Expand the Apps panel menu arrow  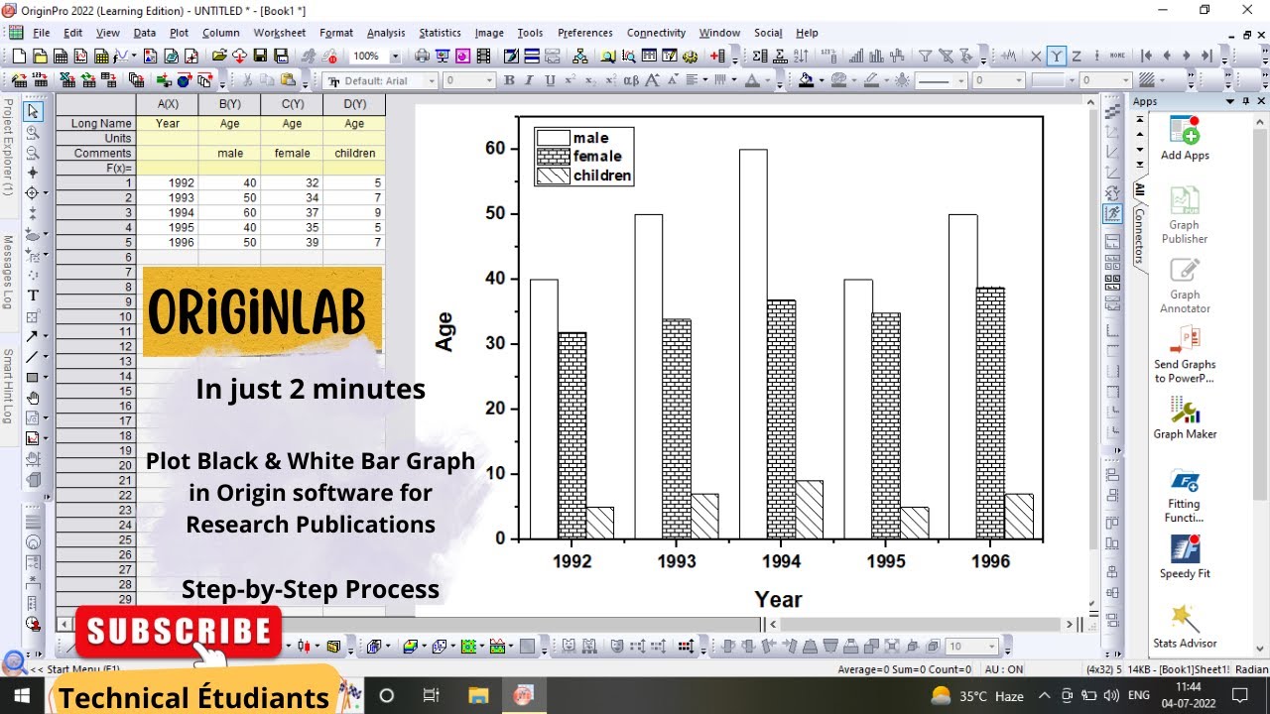click(1230, 101)
